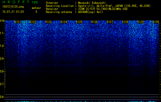Click the Receiver field label
The height and width of the screenshot is (102, 161).
(52, 9)
